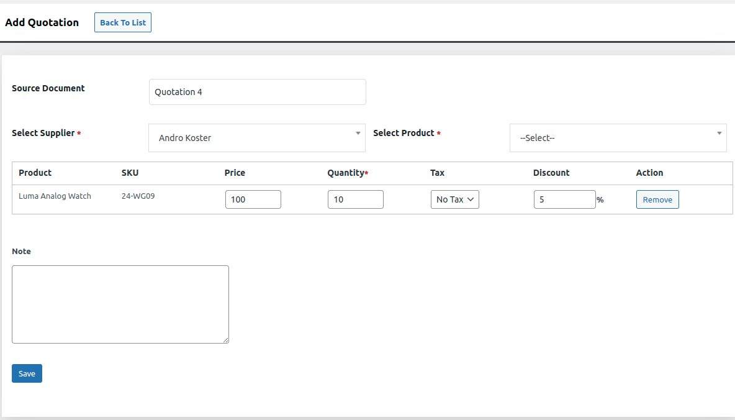Click the Price field containing 100
The width and height of the screenshot is (735, 420).
click(253, 199)
